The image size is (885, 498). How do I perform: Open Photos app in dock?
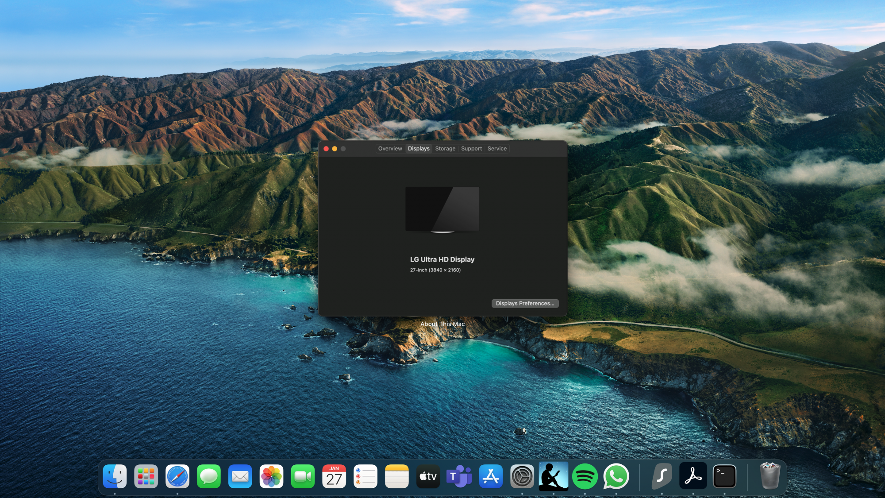(x=271, y=476)
